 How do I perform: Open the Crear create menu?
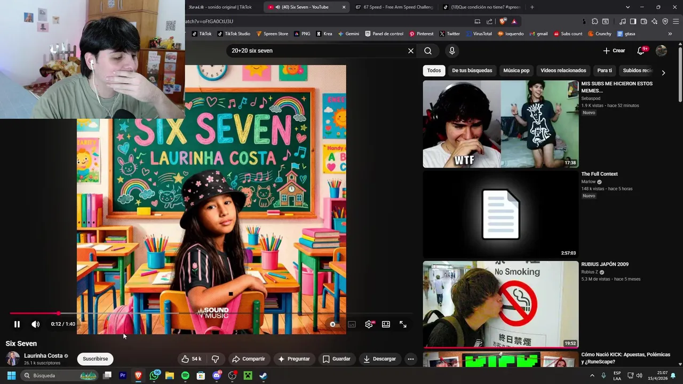coord(614,51)
